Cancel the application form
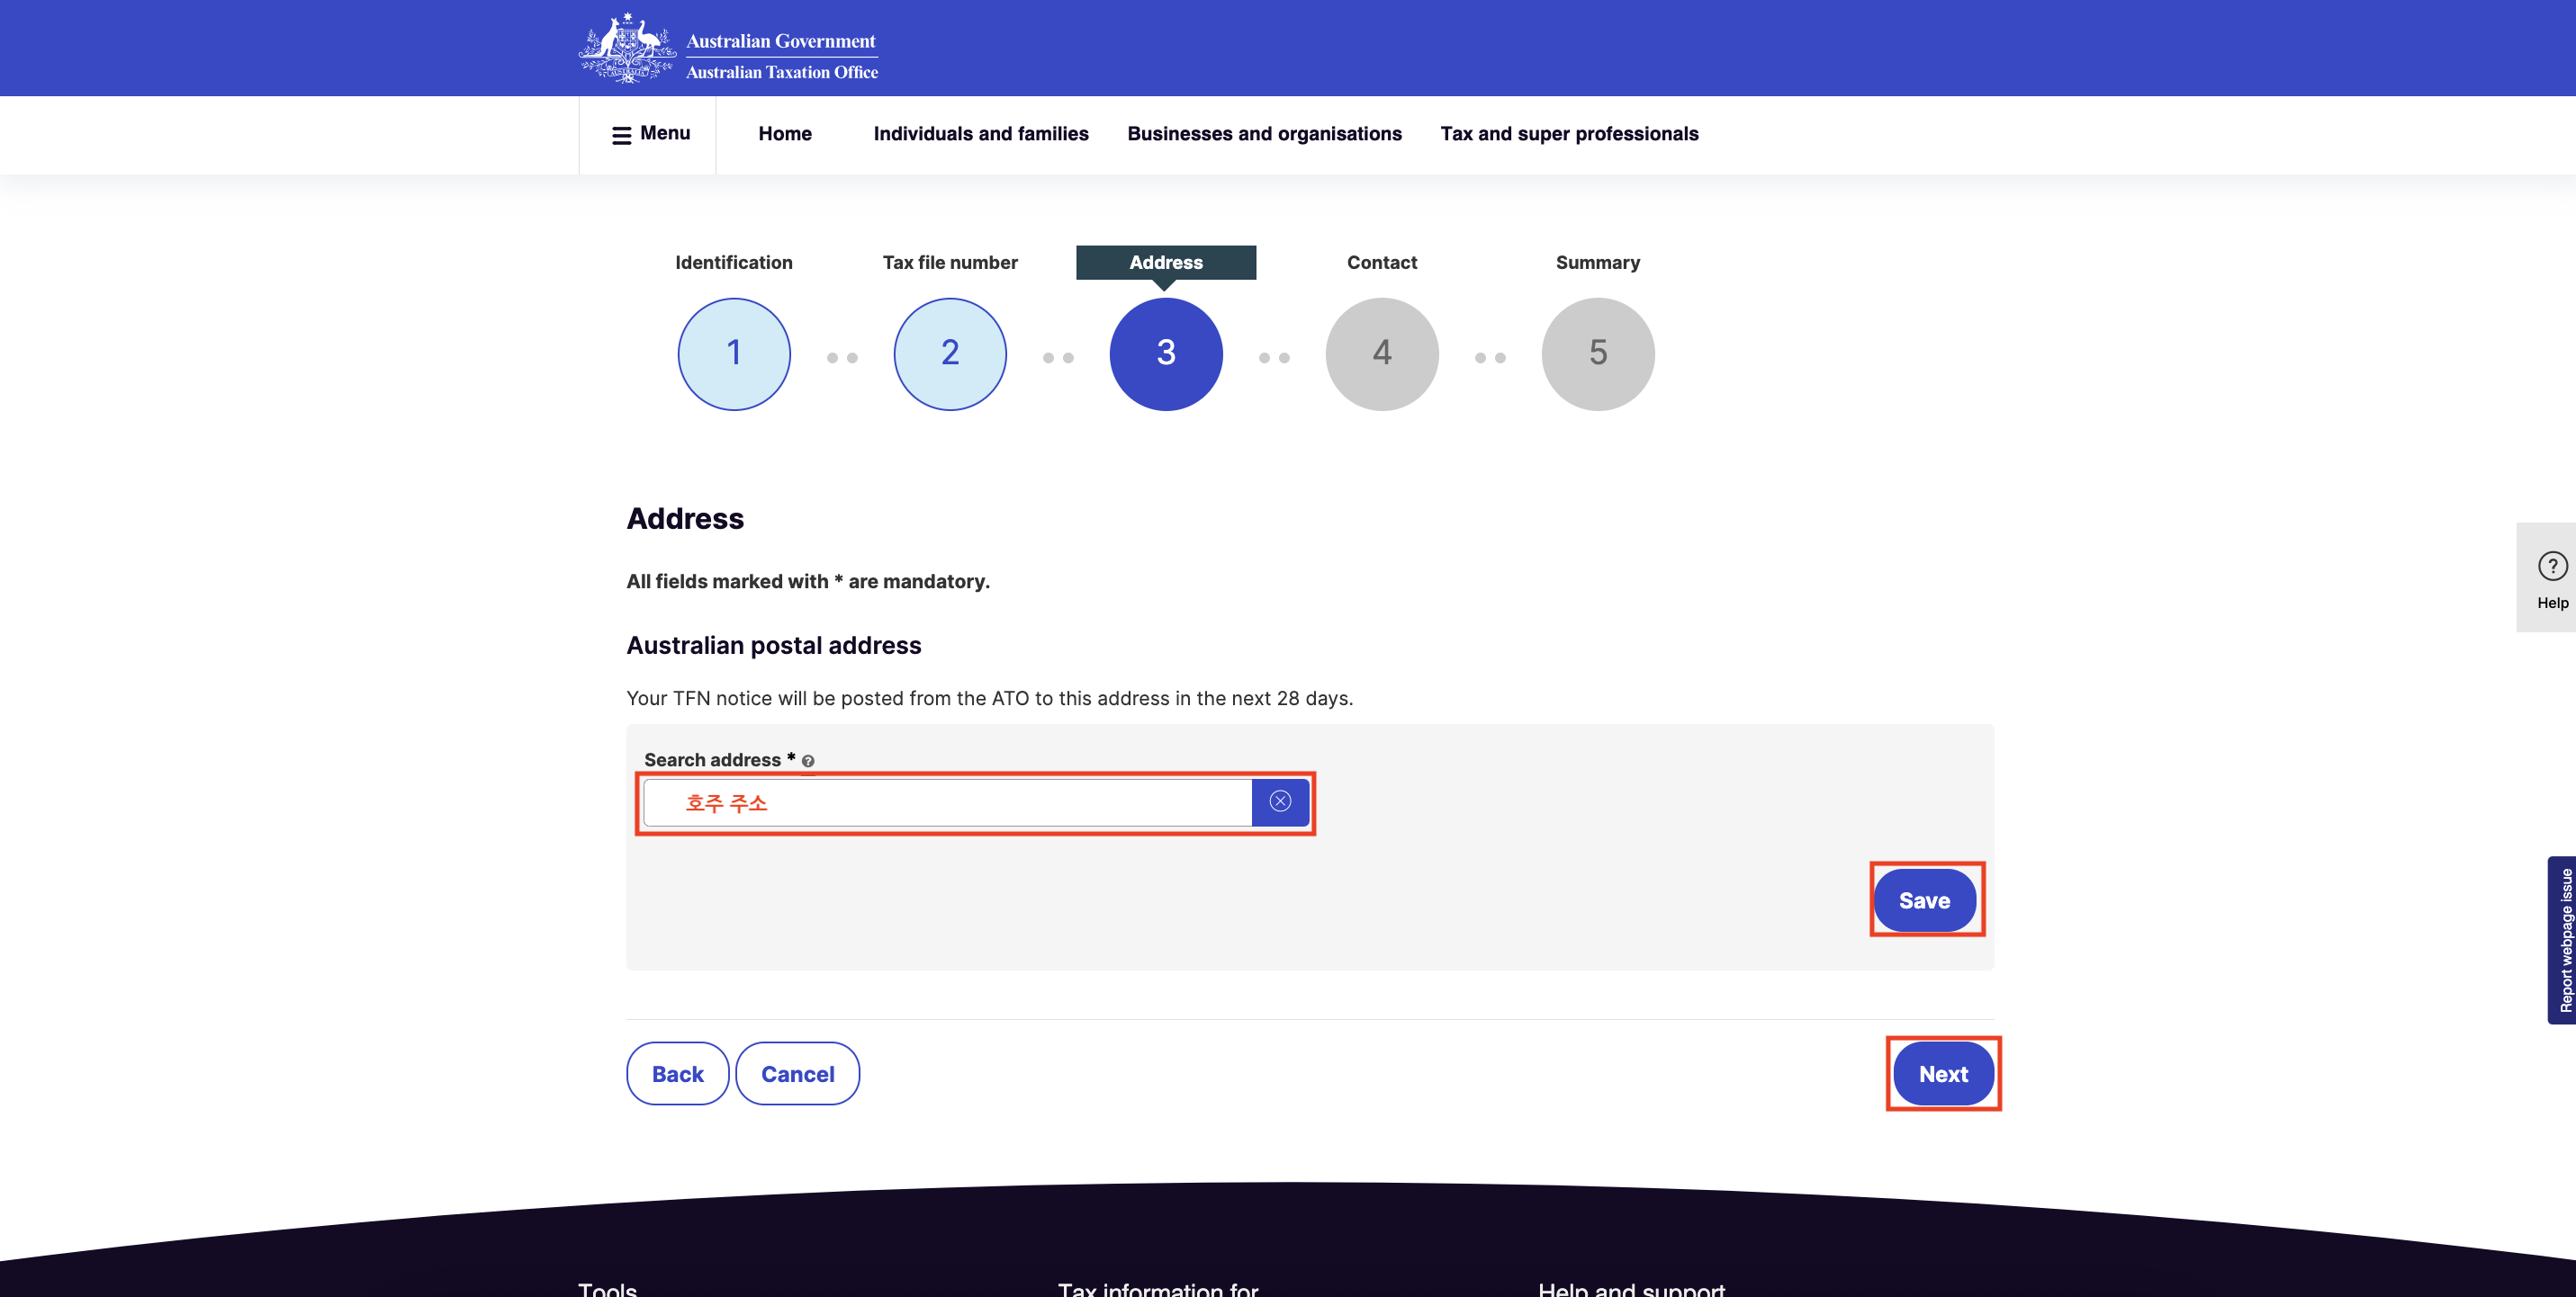 pos(797,1074)
